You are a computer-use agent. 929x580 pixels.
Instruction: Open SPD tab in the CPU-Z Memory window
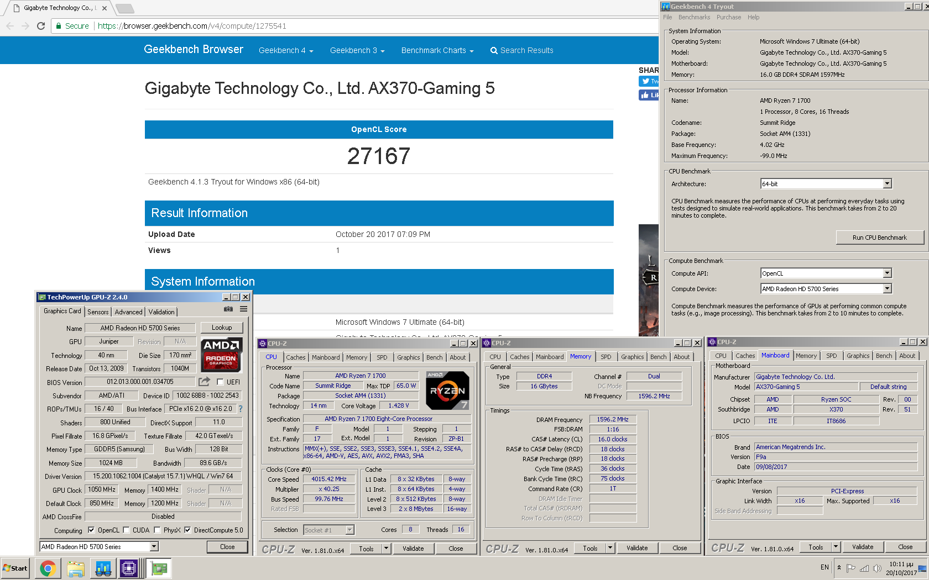[x=606, y=357]
